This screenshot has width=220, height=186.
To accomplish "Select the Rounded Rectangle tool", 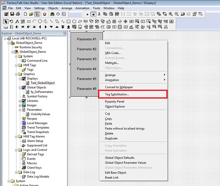I will coord(74,21).
